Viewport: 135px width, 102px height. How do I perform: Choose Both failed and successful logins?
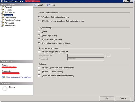pyautogui.click(x=39, y=43)
